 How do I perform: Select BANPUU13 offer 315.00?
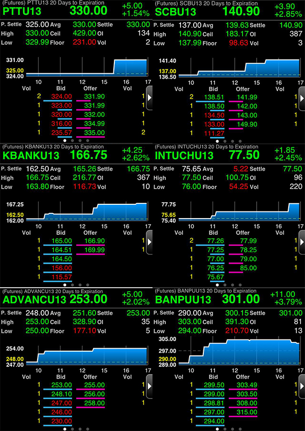[x=247, y=412]
